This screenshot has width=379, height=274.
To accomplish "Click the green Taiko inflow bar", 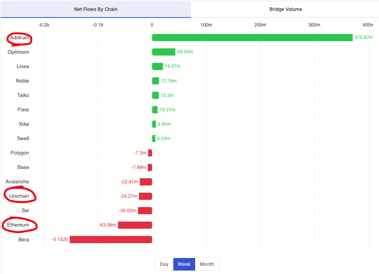I will (x=155, y=95).
